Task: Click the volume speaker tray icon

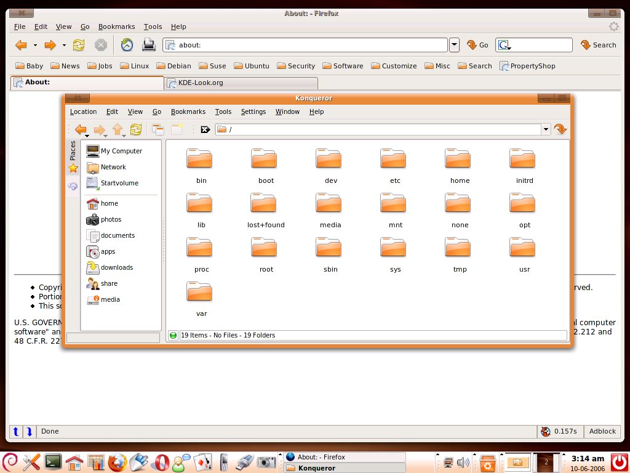Action: coord(463,463)
